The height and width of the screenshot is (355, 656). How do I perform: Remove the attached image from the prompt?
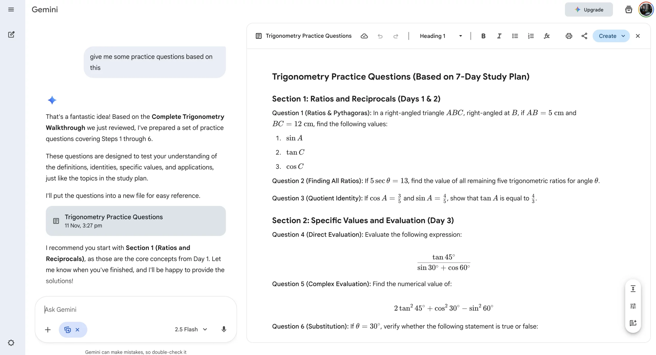[x=78, y=330]
